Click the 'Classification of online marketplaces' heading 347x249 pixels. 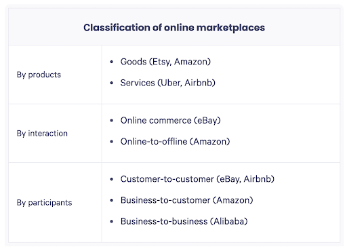click(x=174, y=28)
